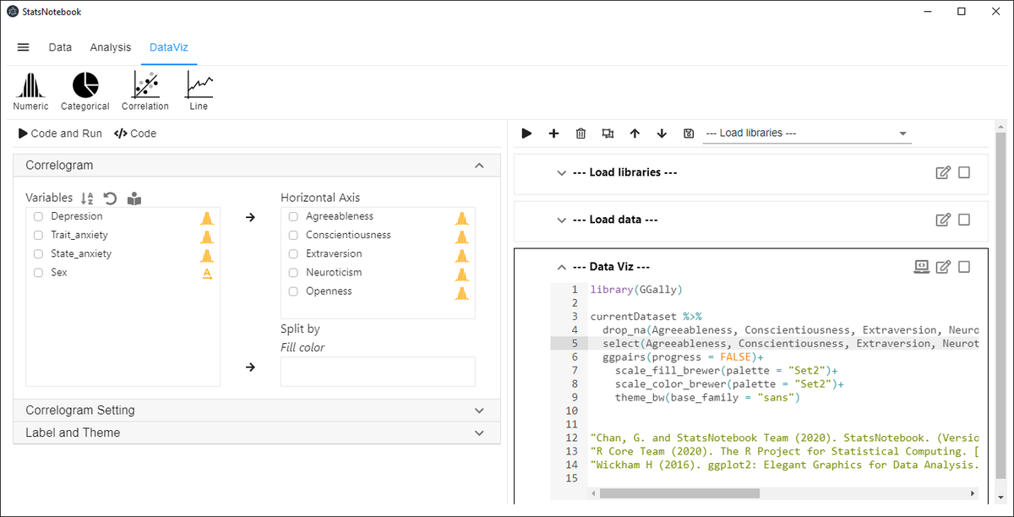The width and height of the screenshot is (1014, 517).
Task: Expand the Load libraries block
Action: pos(561,172)
